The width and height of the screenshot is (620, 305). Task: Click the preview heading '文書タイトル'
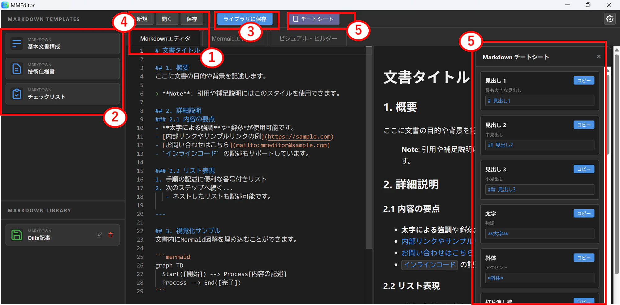(426, 77)
